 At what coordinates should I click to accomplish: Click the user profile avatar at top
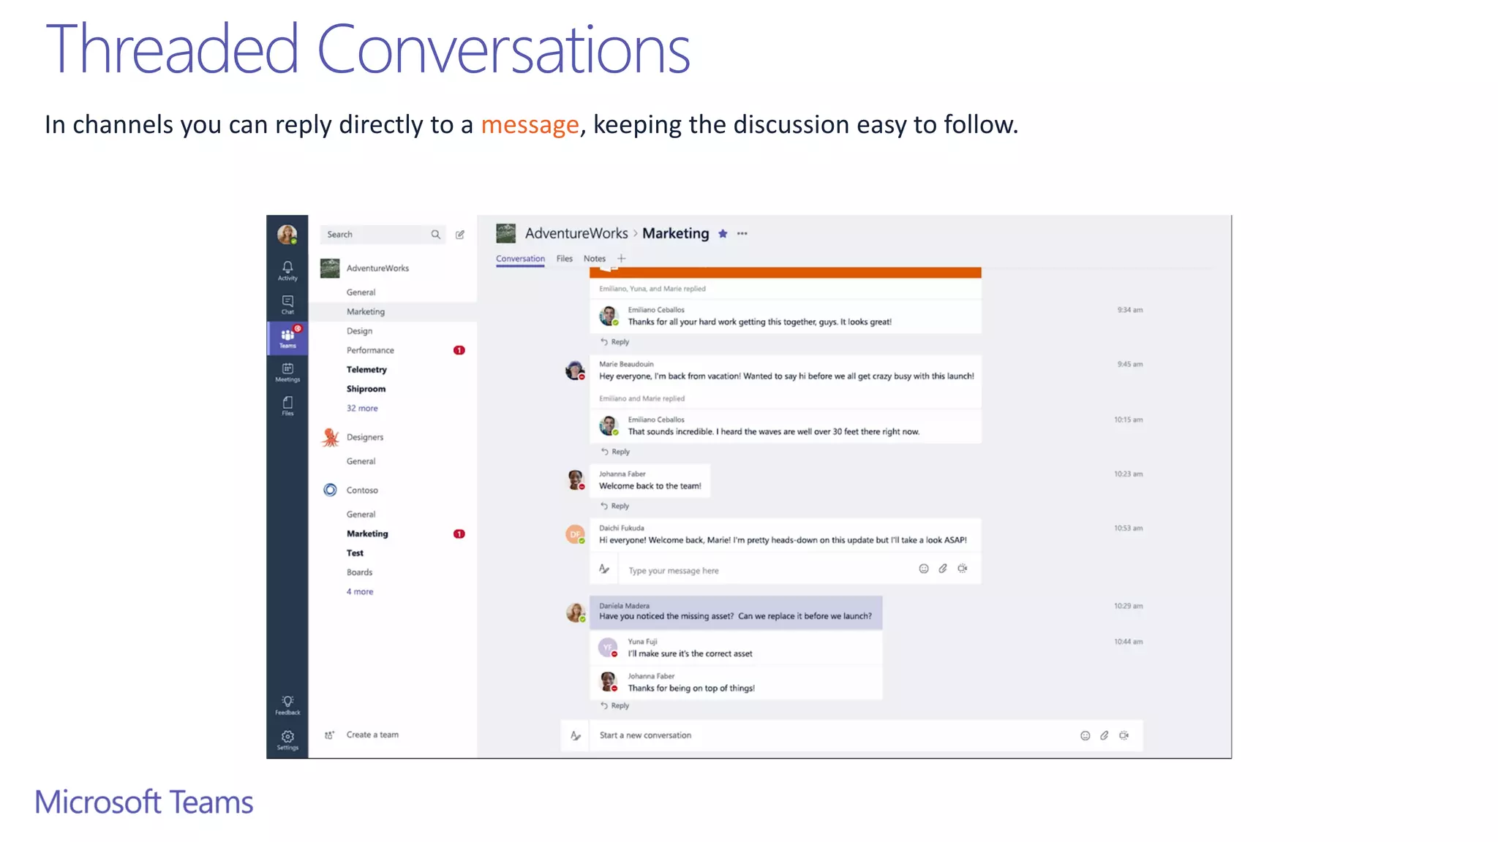(x=287, y=234)
